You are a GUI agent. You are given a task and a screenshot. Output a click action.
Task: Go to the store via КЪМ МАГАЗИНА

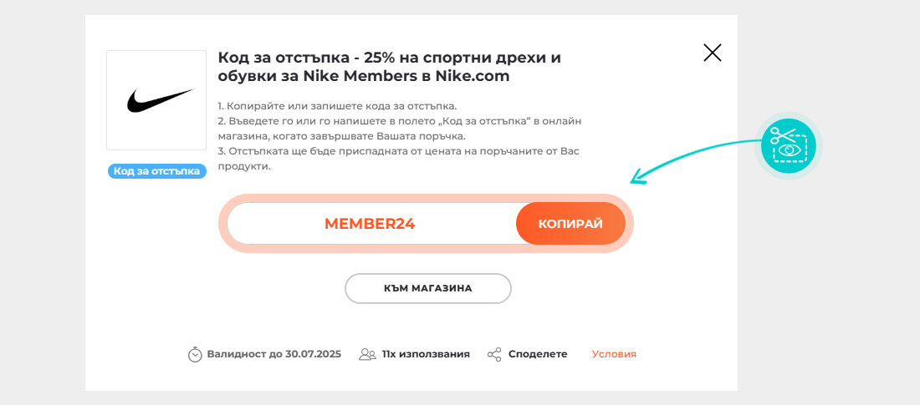[x=427, y=288]
